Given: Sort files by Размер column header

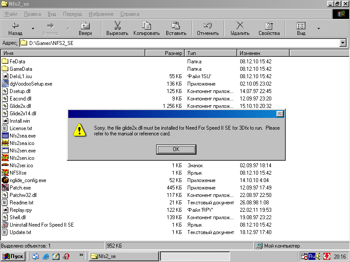Looking at the screenshot, I should tap(165, 53).
